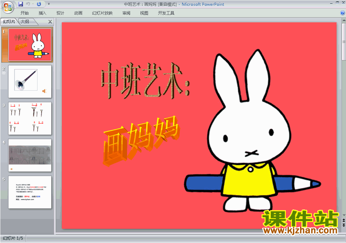
Task: Switch to the 大纲 pane tab
Action: pos(25,21)
